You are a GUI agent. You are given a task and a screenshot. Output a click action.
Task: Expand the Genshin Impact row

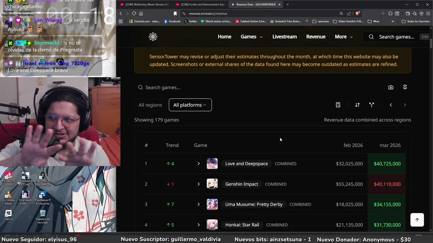(x=199, y=184)
